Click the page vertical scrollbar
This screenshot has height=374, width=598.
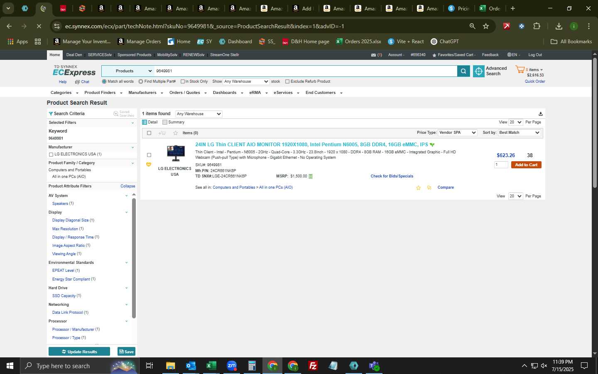[x=595, y=123]
